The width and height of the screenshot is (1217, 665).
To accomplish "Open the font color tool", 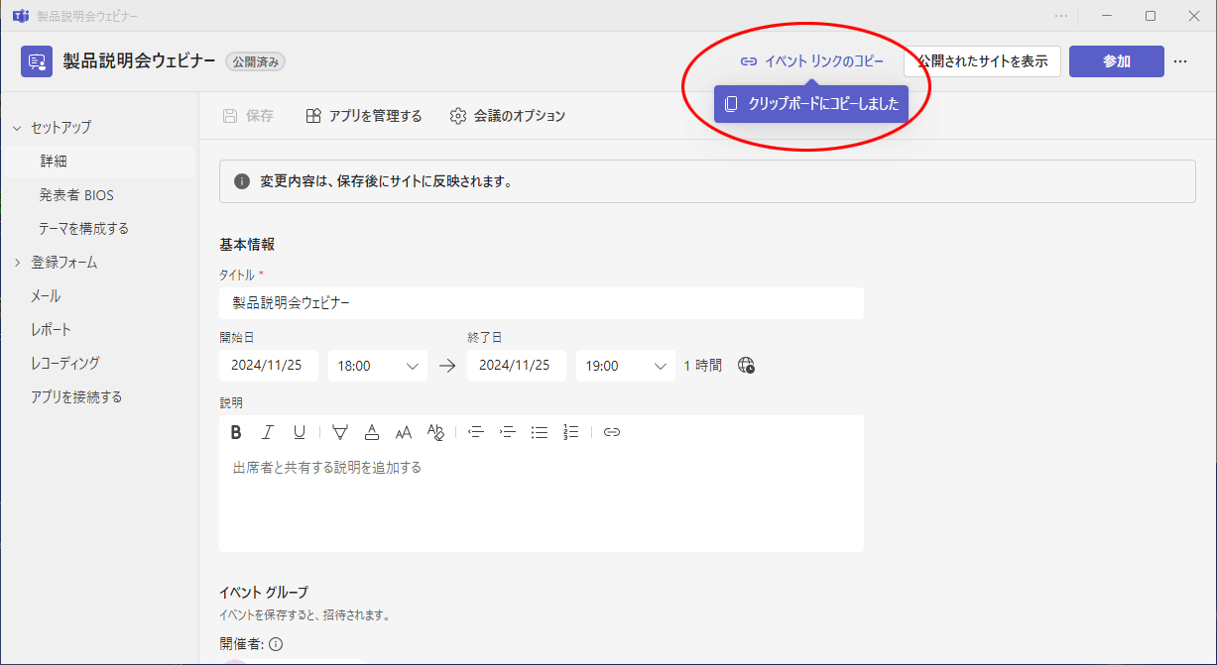I will (372, 432).
